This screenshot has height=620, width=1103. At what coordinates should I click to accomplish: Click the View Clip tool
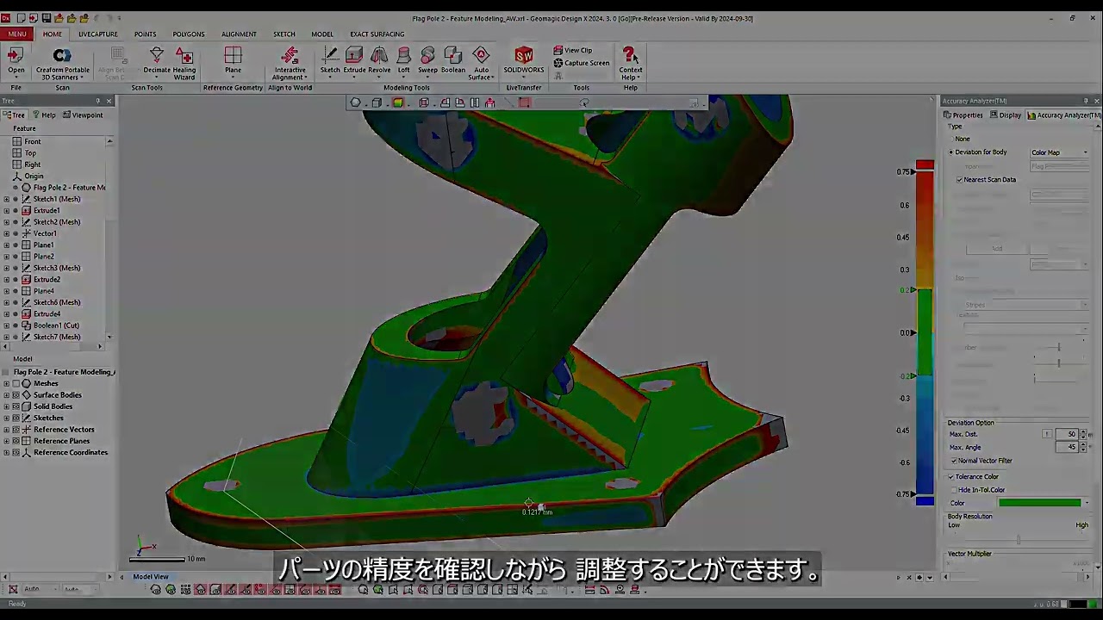[x=573, y=50]
